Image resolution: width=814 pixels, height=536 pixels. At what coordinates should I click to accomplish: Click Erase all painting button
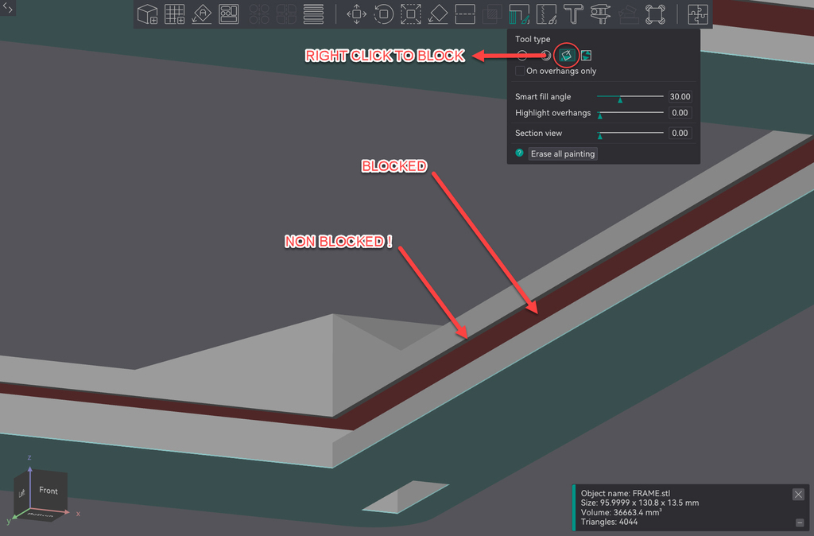pos(563,153)
